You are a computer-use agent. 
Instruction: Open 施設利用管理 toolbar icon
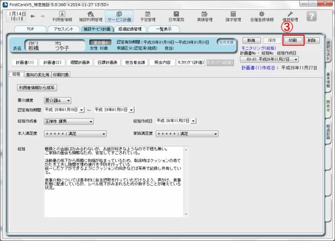pyautogui.click(x=90, y=16)
